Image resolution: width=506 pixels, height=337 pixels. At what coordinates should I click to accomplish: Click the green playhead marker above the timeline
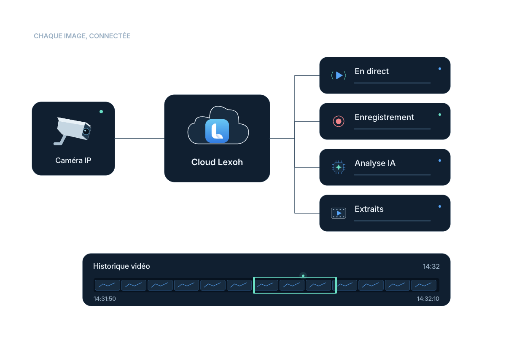click(303, 275)
